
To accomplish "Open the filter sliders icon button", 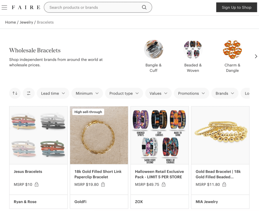I will [x=29, y=93].
